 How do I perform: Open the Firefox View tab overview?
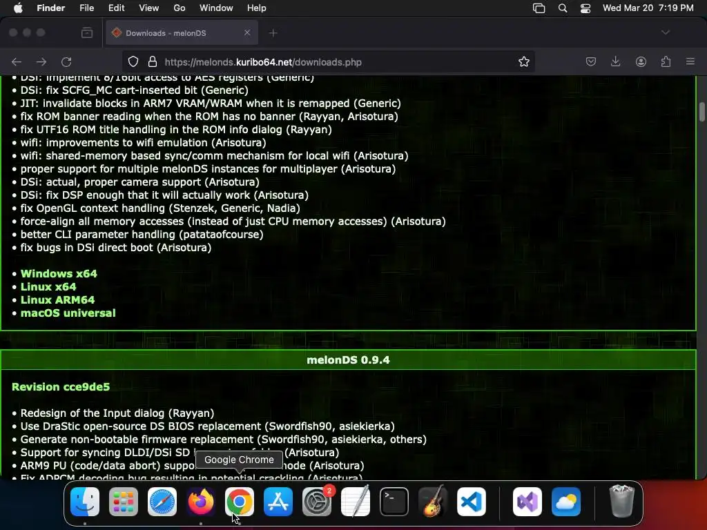coord(87,33)
